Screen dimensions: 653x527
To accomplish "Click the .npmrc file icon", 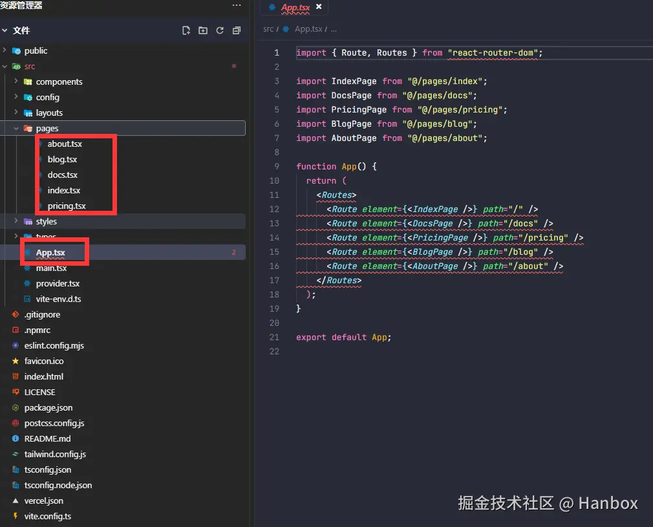I will (x=16, y=330).
